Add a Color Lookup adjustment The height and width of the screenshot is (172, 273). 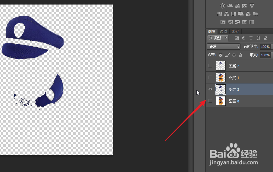(x=256, y=14)
